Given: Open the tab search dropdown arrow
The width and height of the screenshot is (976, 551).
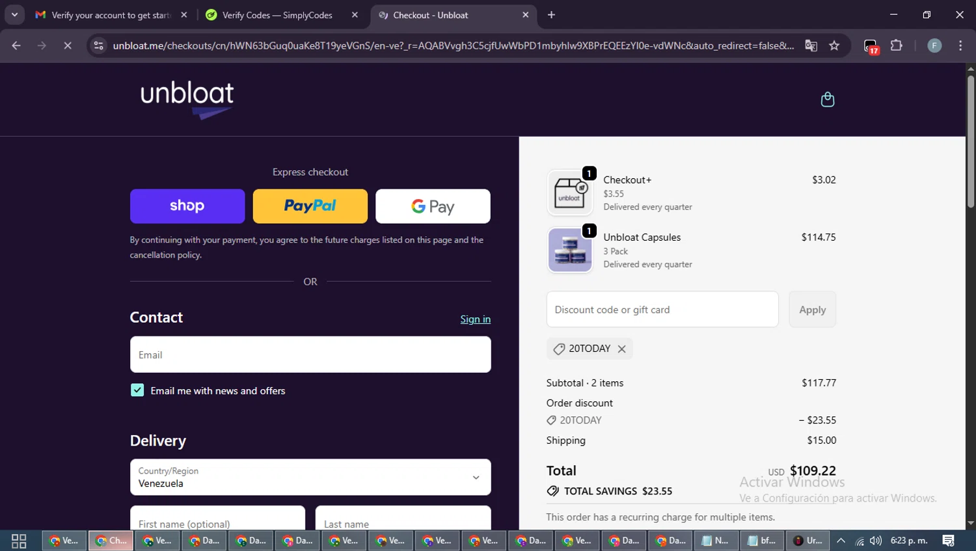Looking at the screenshot, I should 14,15.
